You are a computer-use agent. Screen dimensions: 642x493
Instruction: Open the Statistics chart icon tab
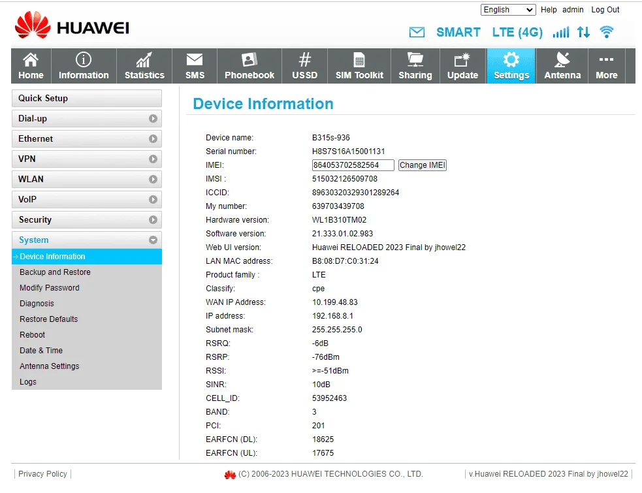[144, 67]
